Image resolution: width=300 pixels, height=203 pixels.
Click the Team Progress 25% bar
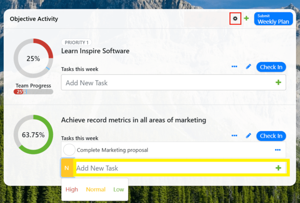(x=33, y=92)
